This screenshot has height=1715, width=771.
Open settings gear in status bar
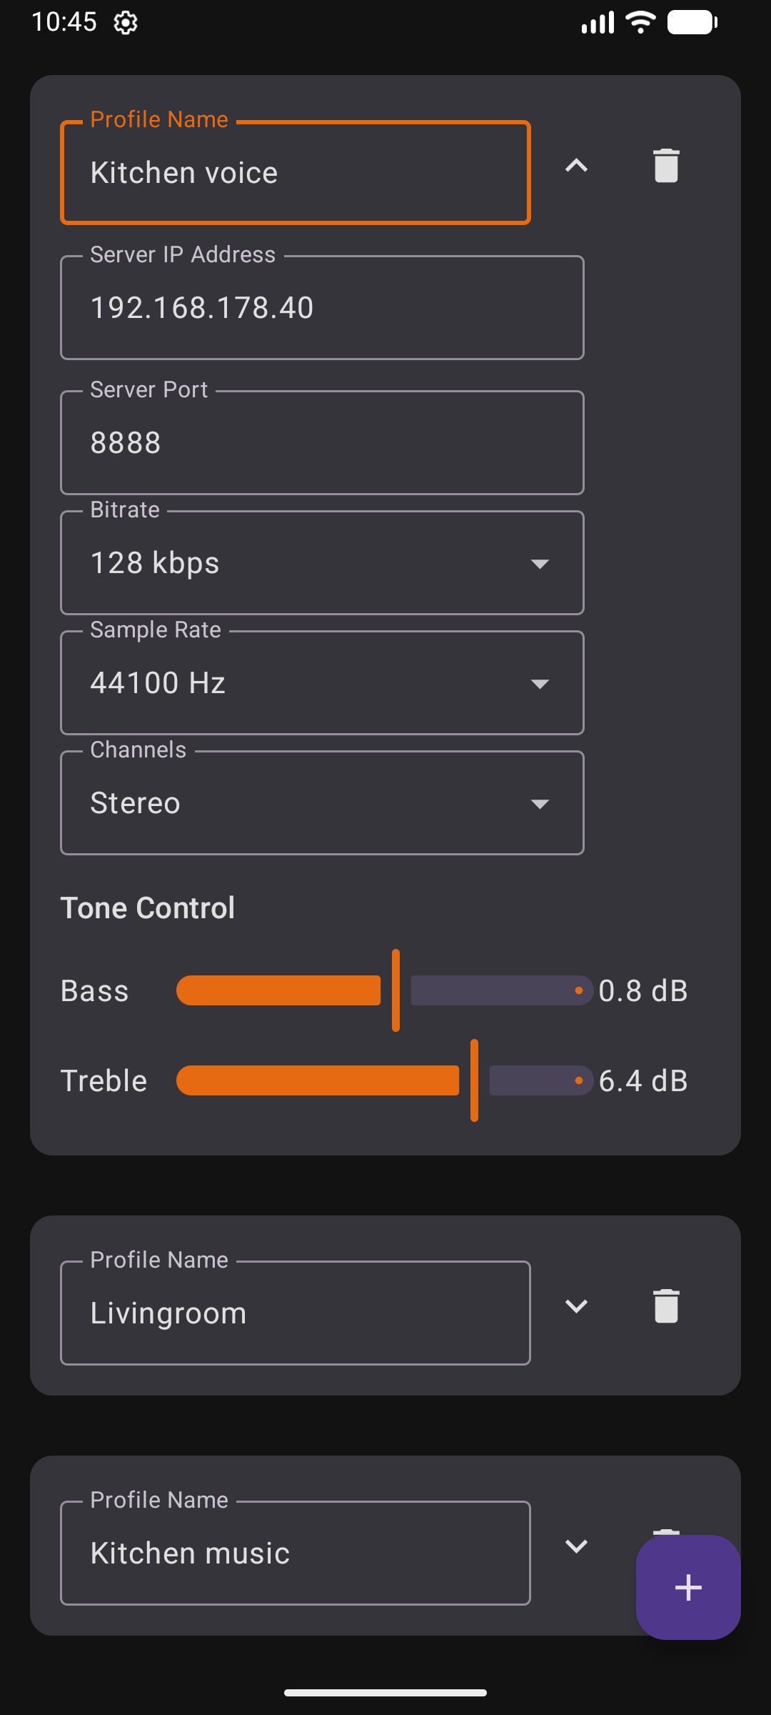126,23
